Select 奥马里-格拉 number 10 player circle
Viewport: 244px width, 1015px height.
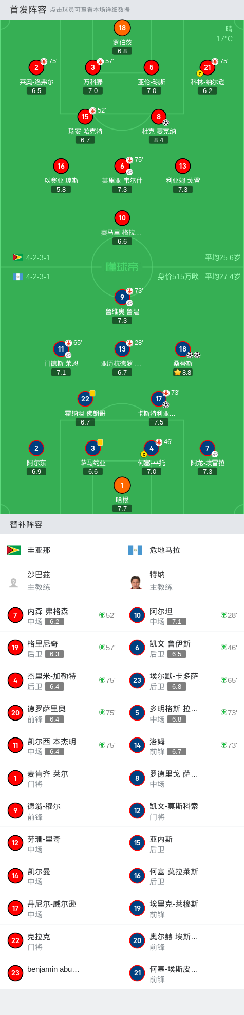coord(122,218)
